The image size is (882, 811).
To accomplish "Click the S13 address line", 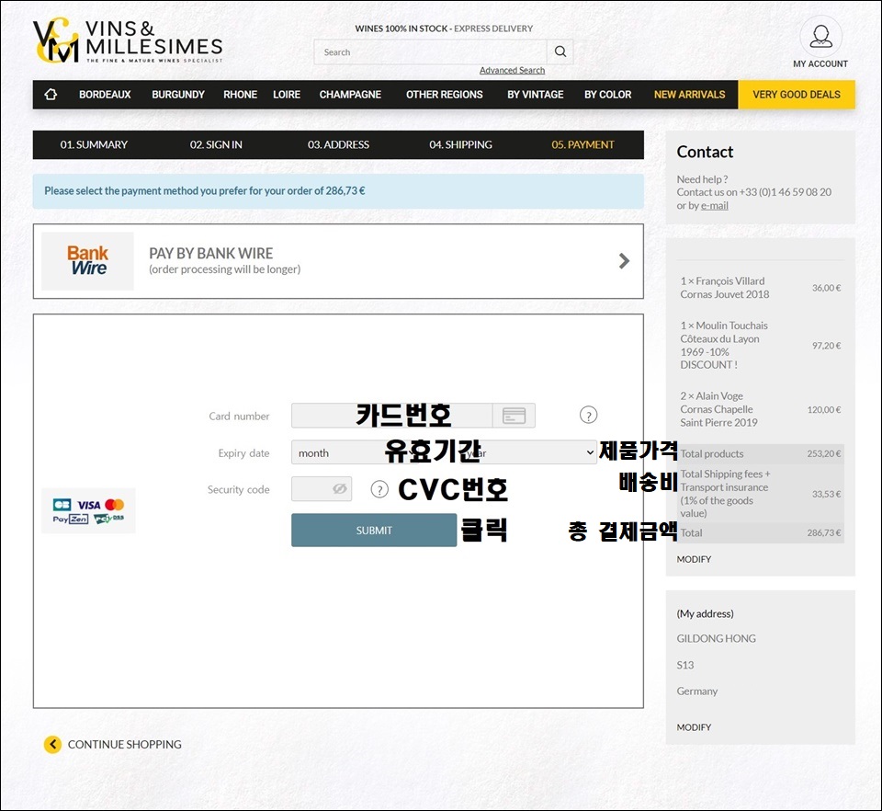I will (685, 665).
